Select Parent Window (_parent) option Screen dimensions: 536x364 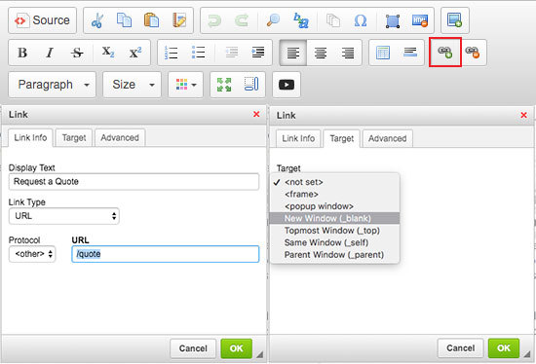pyautogui.click(x=334, y=255)
